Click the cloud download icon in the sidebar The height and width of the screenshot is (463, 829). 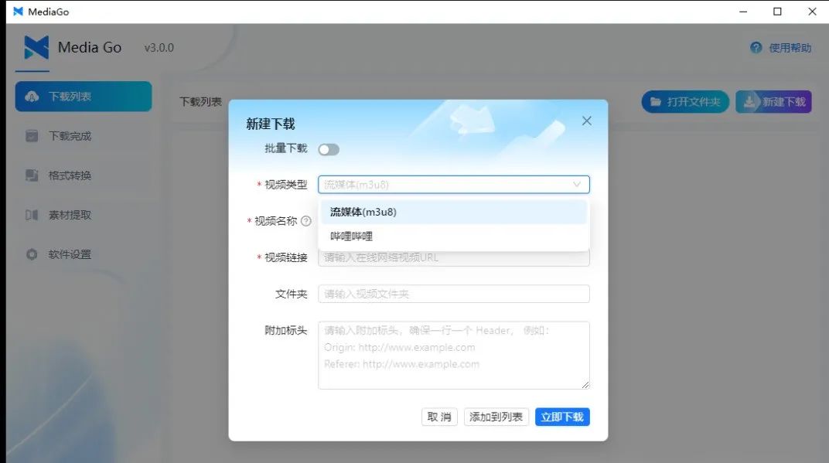(x=32, y=96)
